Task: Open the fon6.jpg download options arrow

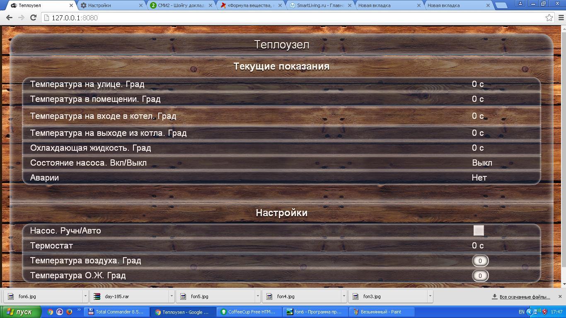Action: pos(85,296)
